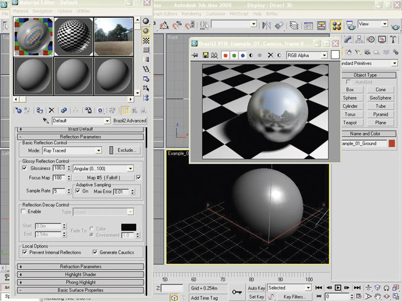Click white color swatch in Brazil VFB
This screenshot has height=302, width=402.
pyautogui.click(x=335, y=54)
